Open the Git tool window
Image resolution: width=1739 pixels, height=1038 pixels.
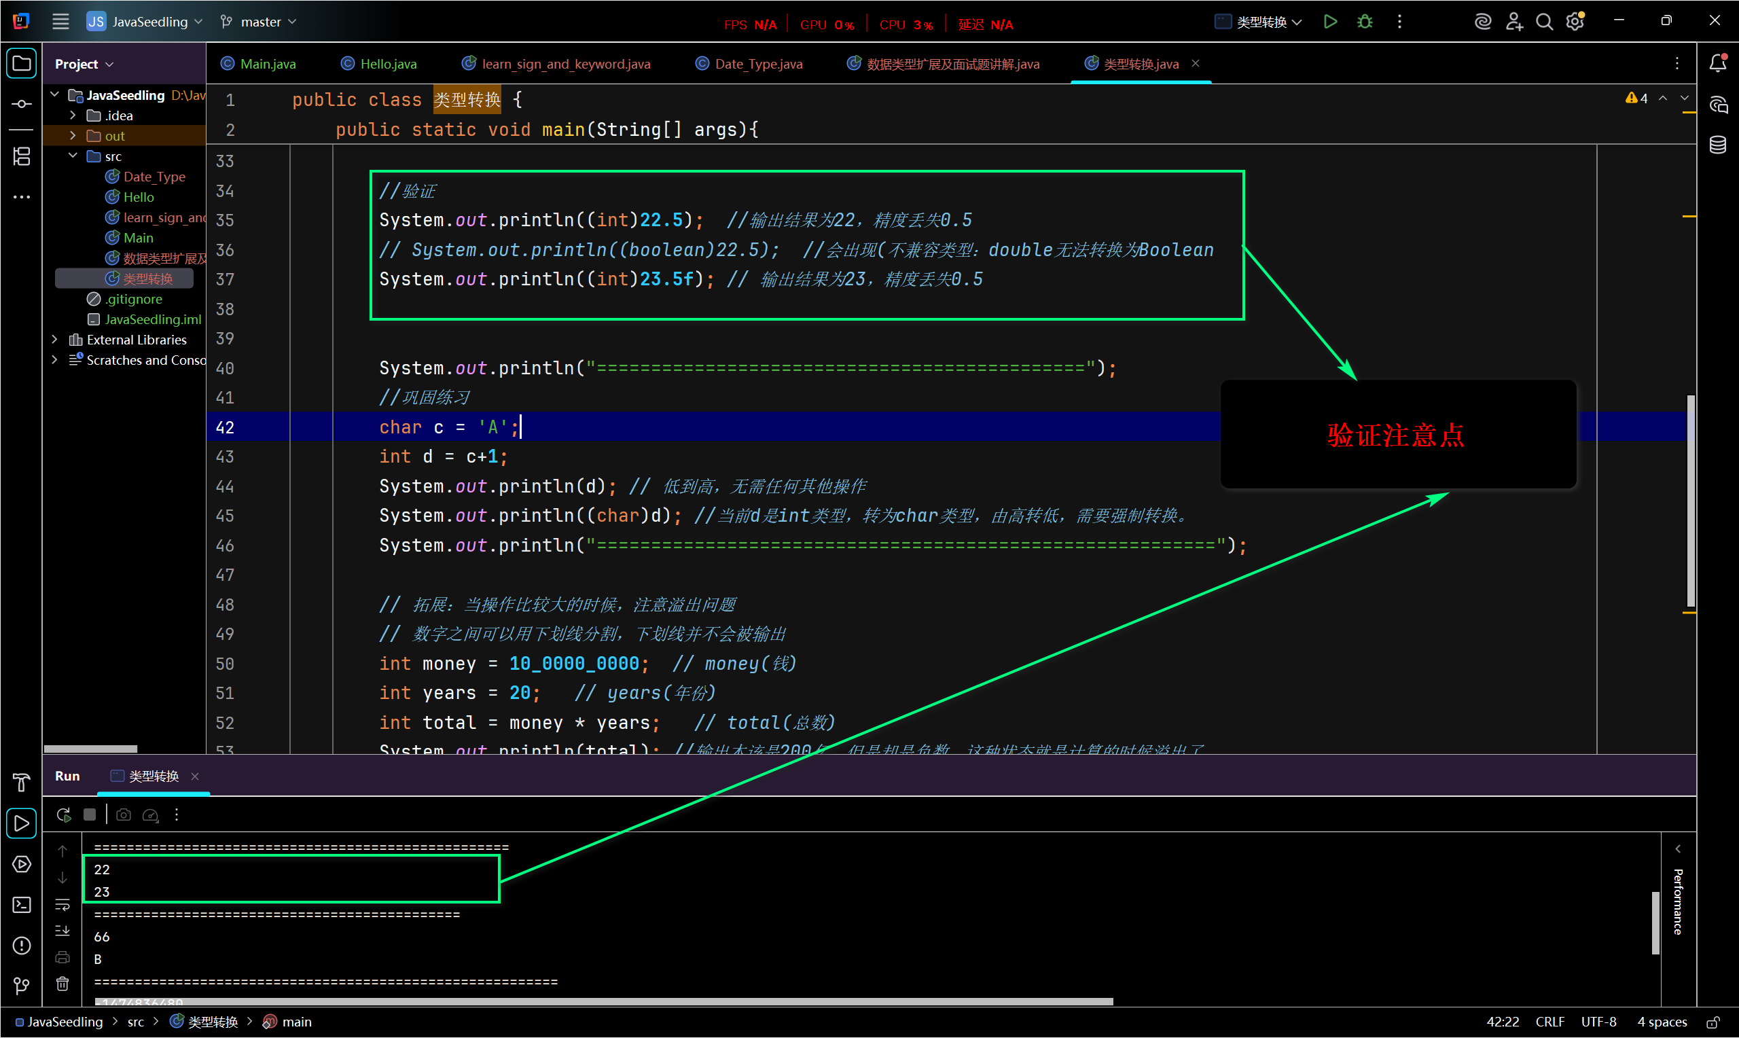click(x=22, y=986)
